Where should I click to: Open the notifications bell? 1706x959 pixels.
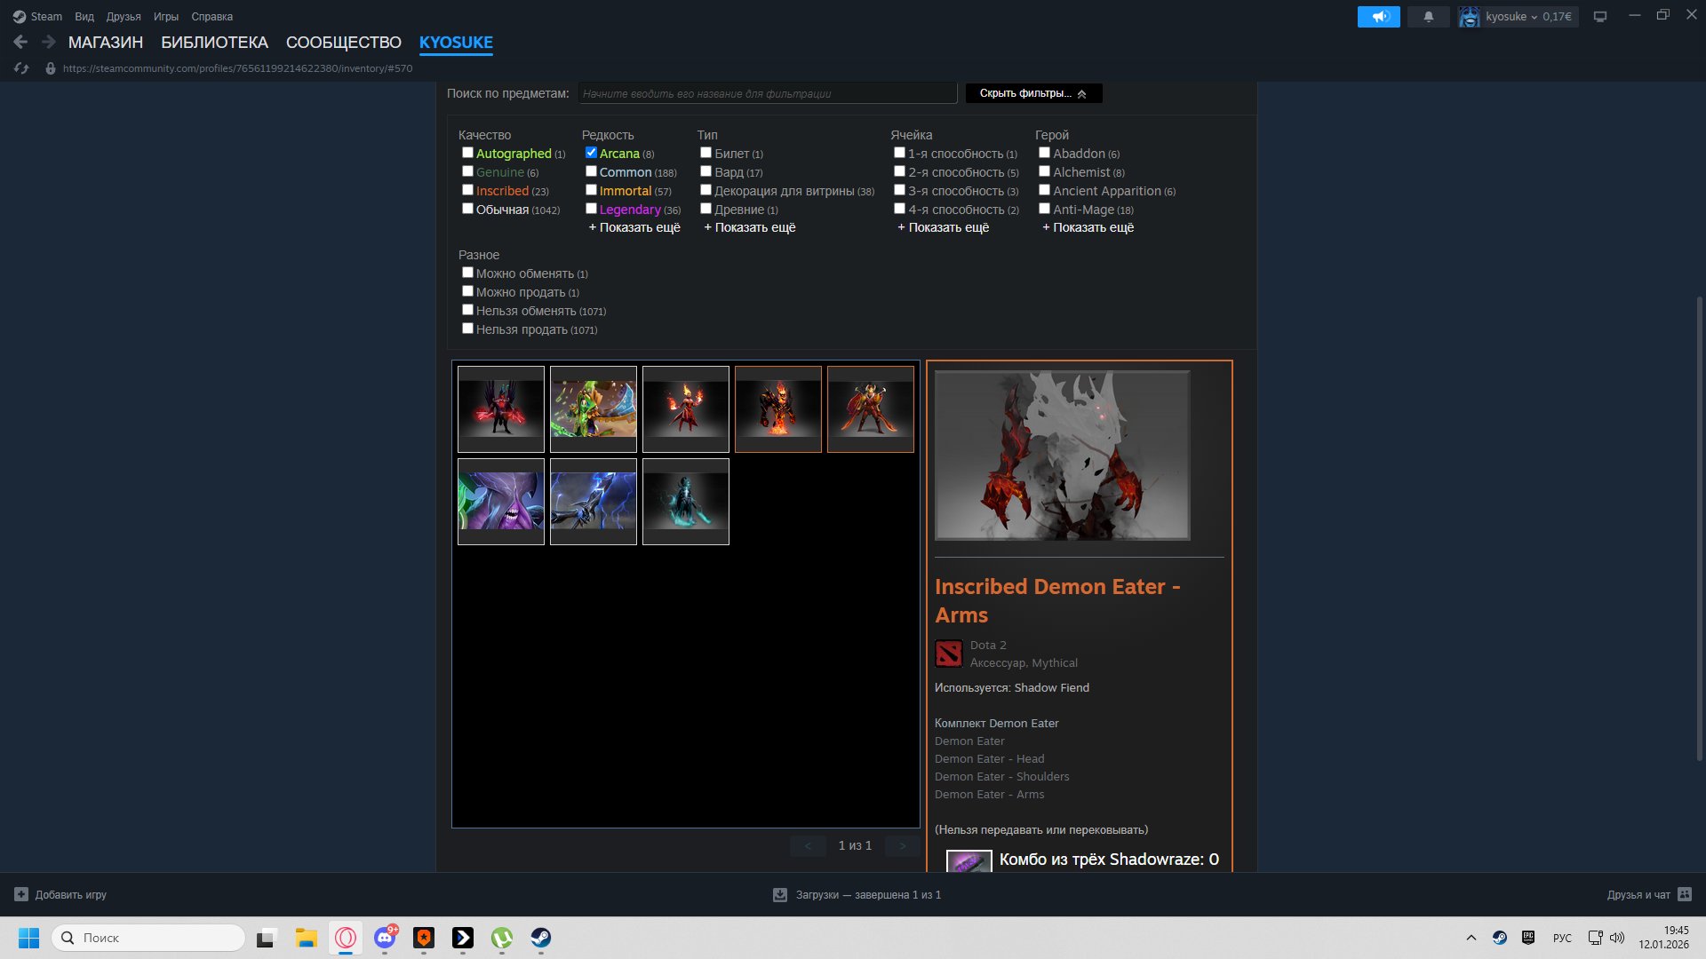tap(1429, 17)
